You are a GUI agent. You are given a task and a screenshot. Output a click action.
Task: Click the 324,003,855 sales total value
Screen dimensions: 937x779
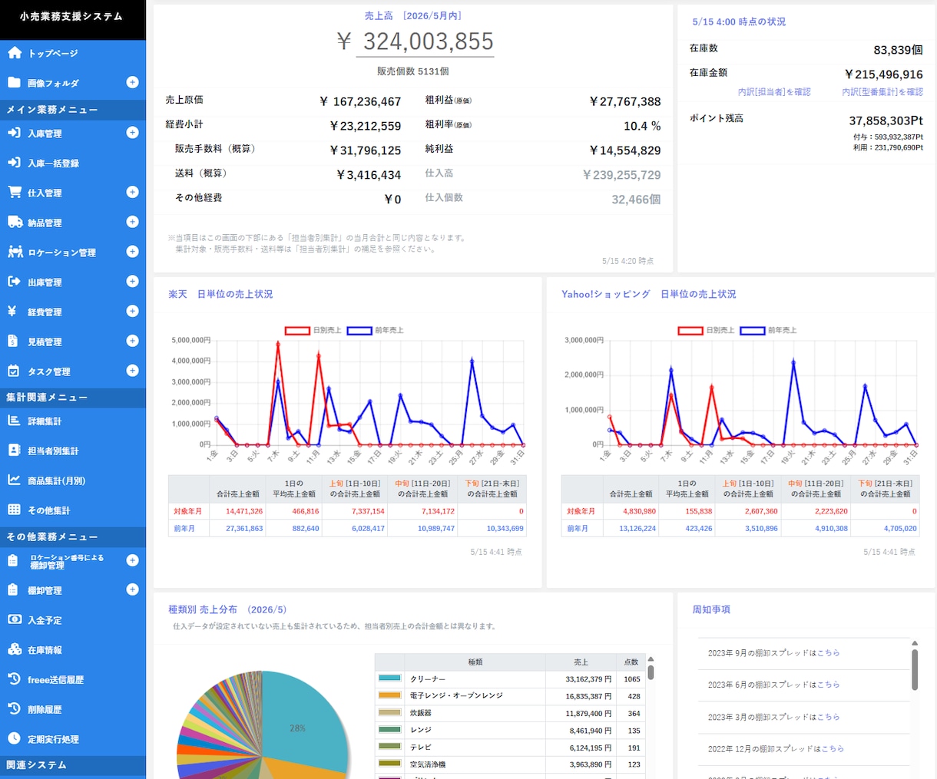(428, 41)
